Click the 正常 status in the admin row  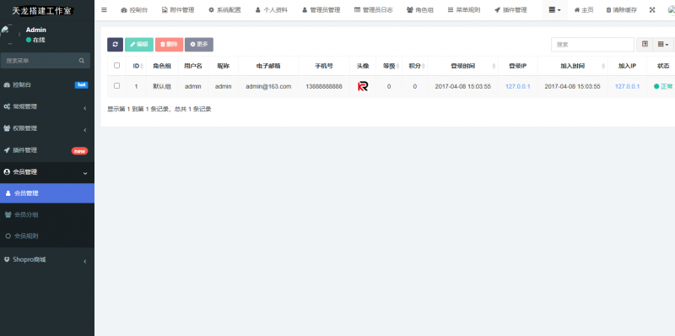coord(663,87)
